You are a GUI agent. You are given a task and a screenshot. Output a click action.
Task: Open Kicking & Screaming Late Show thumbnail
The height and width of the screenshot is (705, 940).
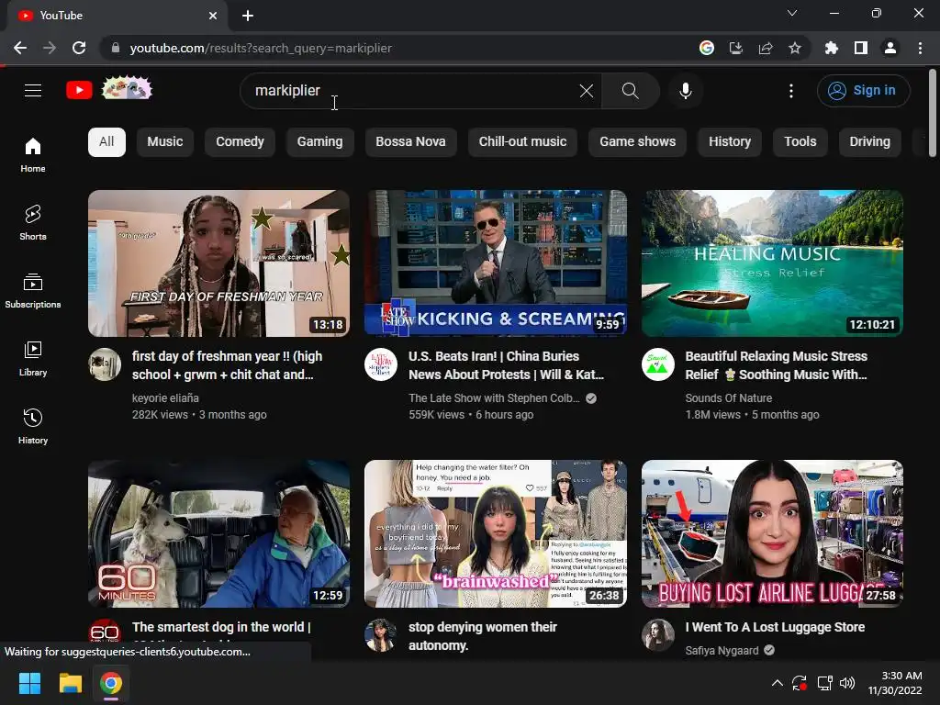point(496,263)
